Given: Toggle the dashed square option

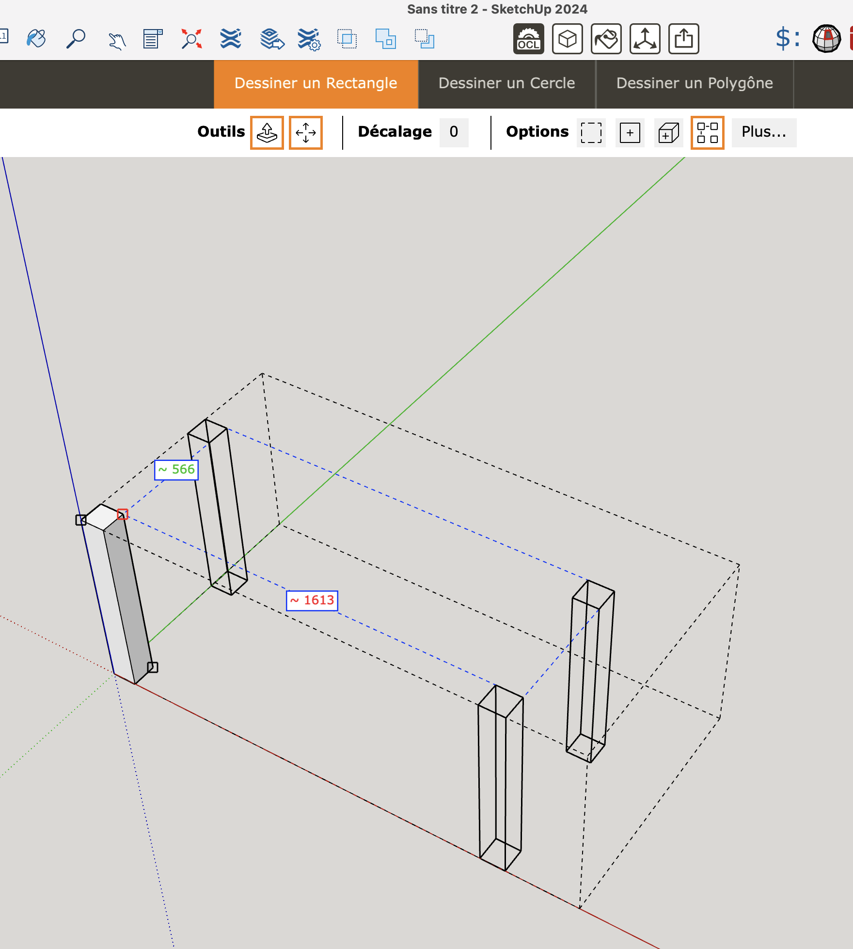Looking at the screenshot, I should (x=591, y=132).
